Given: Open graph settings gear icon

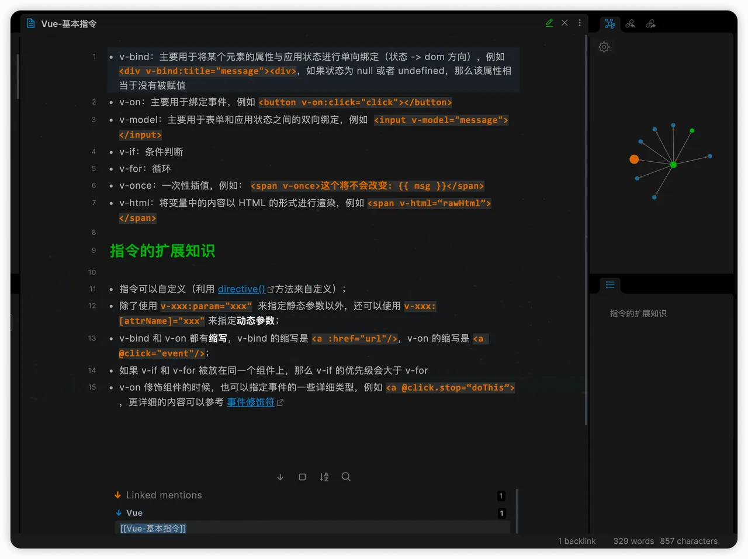Looking at the screenshot, I should 604,47.
